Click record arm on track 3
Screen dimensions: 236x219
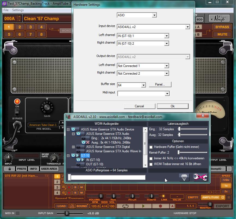[x=69, y=187]
